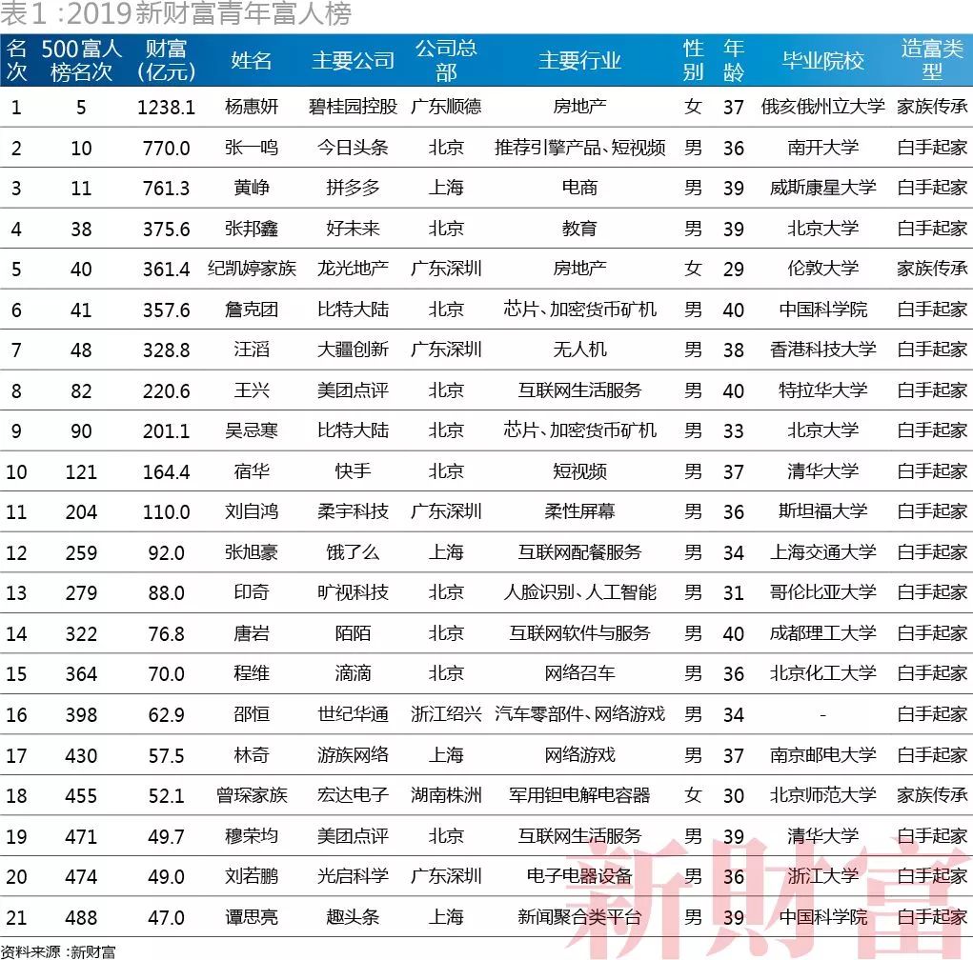Select the name 印奇
973x960 pixels.
[x=252, y=592]
